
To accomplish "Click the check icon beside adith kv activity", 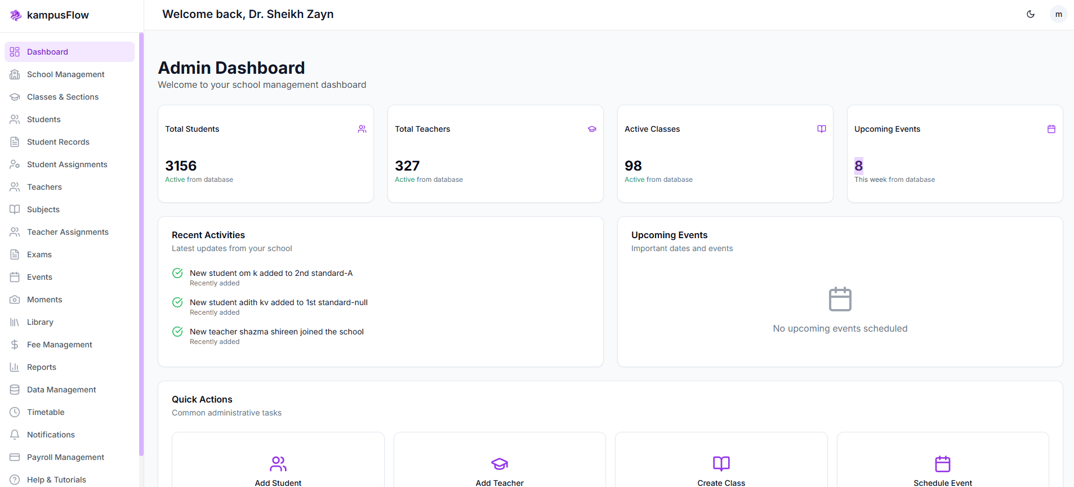I will 177,302.
